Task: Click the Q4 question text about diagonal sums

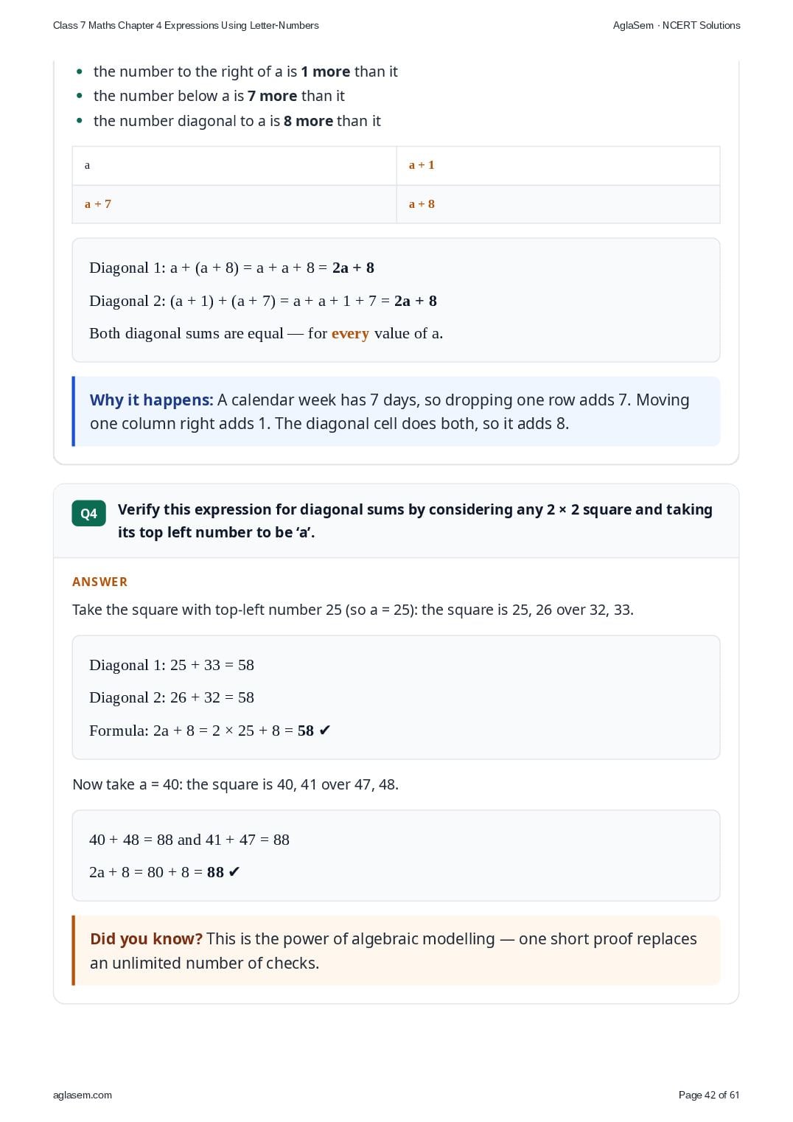Action: (x=415, y=520)
